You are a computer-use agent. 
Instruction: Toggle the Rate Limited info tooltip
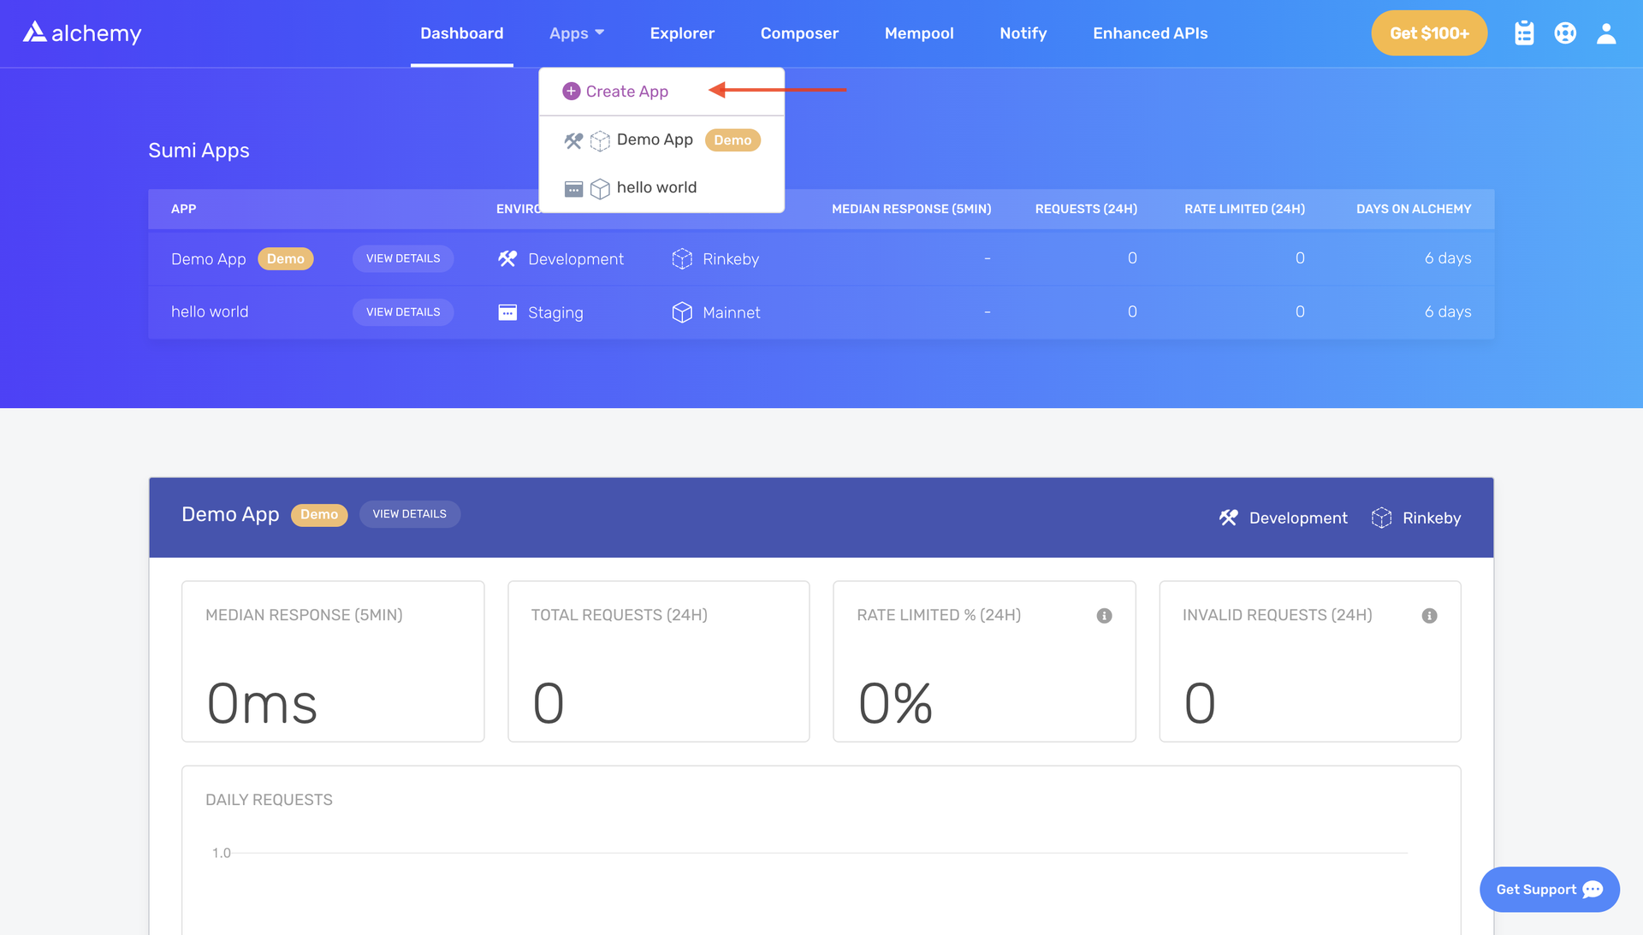[x=1105, y=615]
